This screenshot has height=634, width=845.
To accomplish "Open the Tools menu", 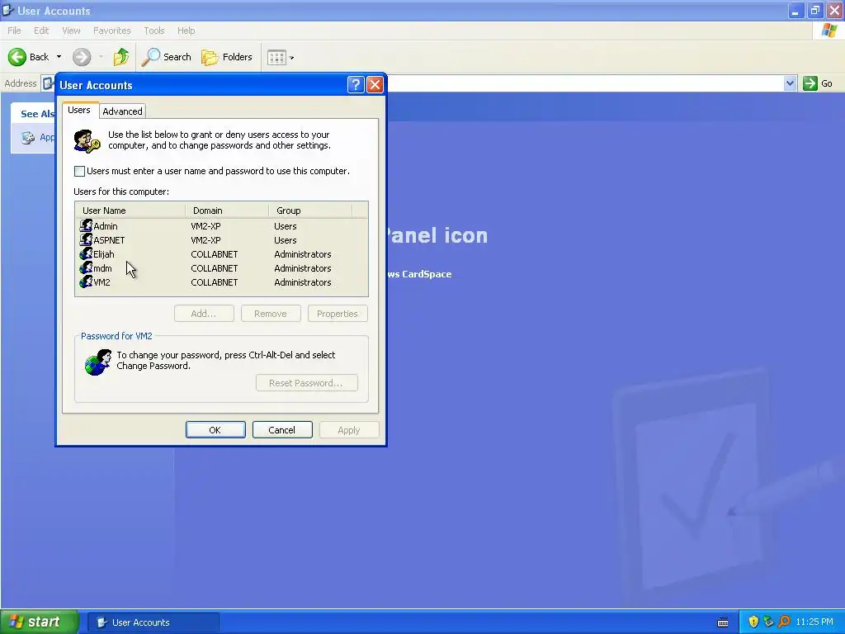I will [154, 31].
